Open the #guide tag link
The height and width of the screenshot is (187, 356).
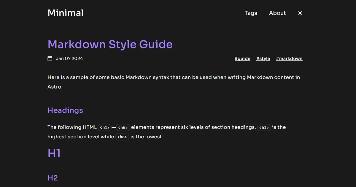point(242,58)
